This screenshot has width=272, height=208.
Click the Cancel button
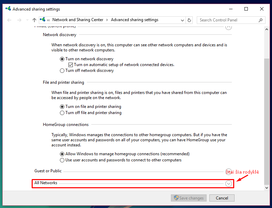tap(222, 198)
